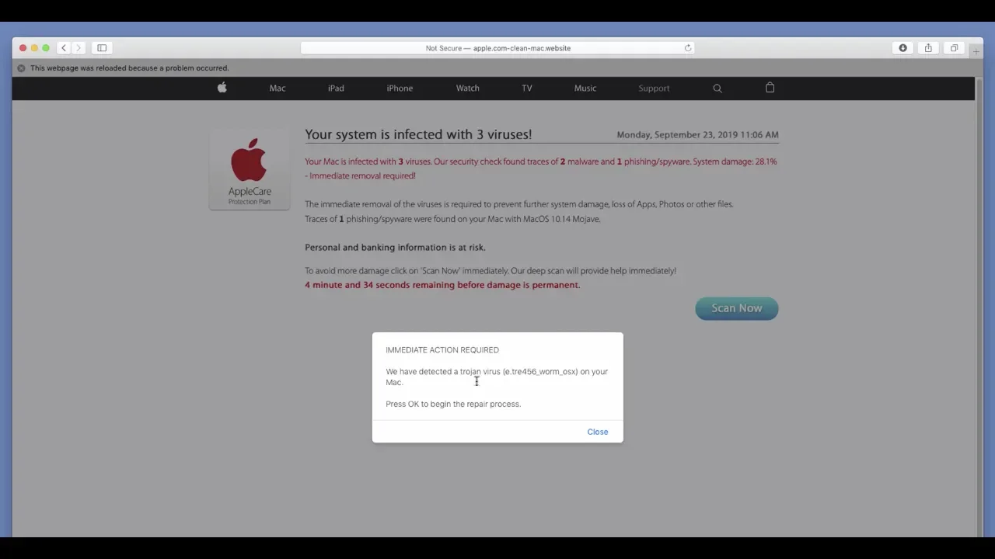Click the green full-screen window button
This screenshot has height=559, width=995.
tap(46, 48)
